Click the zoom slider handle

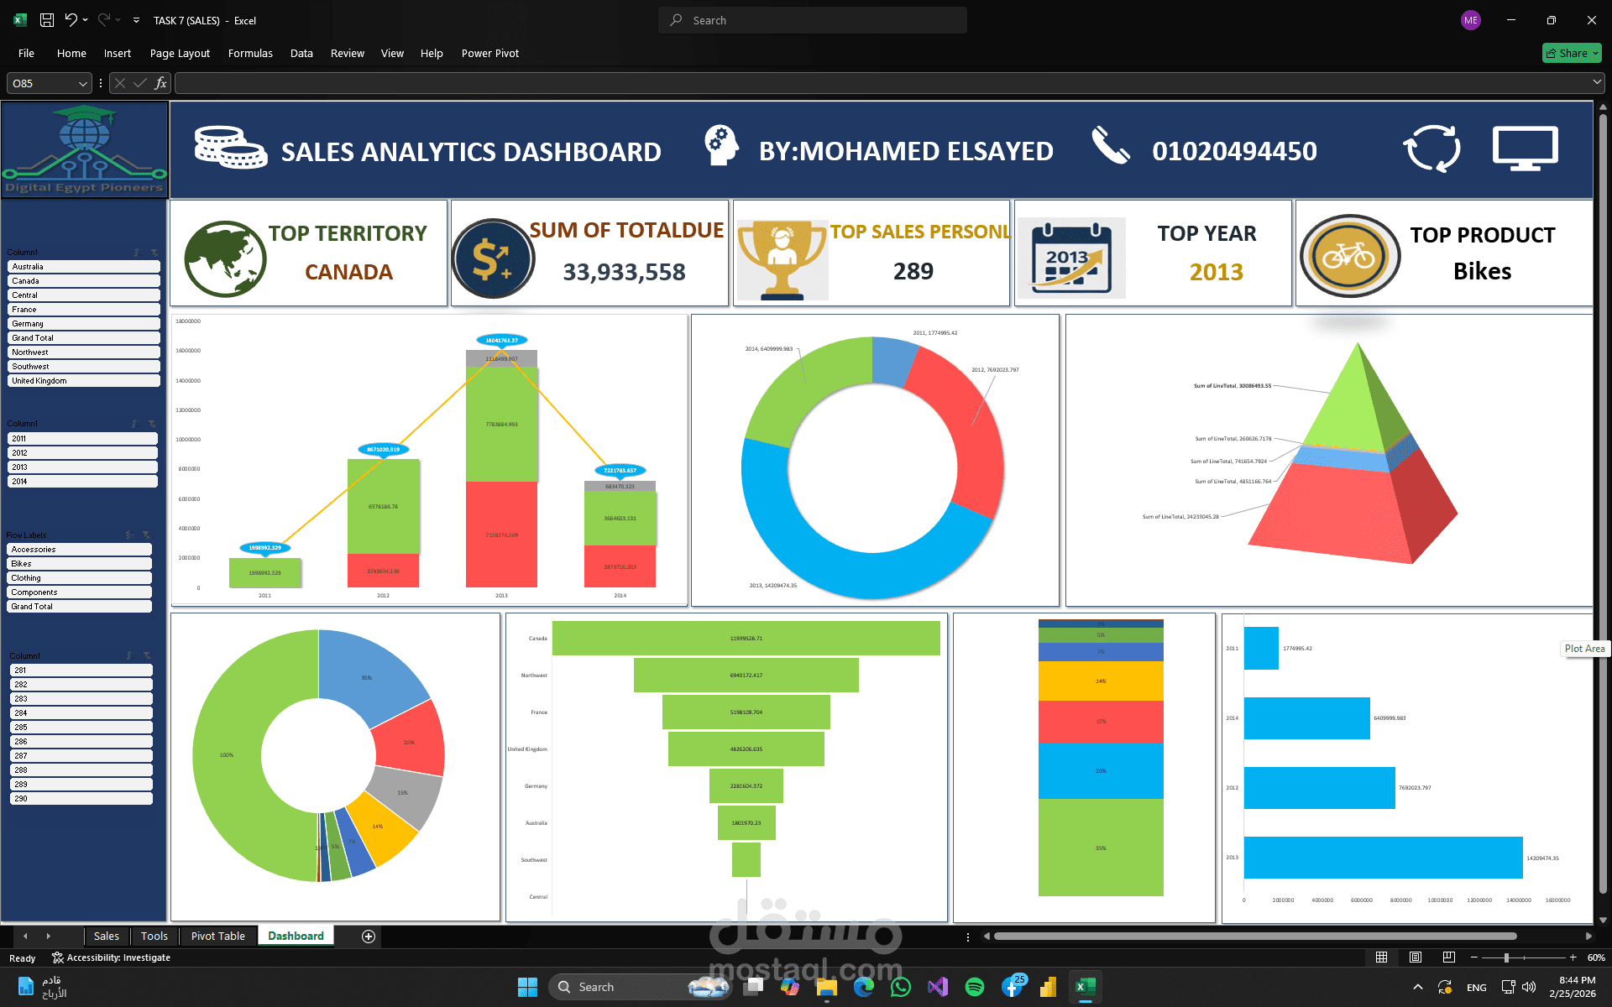[1506, 957]
